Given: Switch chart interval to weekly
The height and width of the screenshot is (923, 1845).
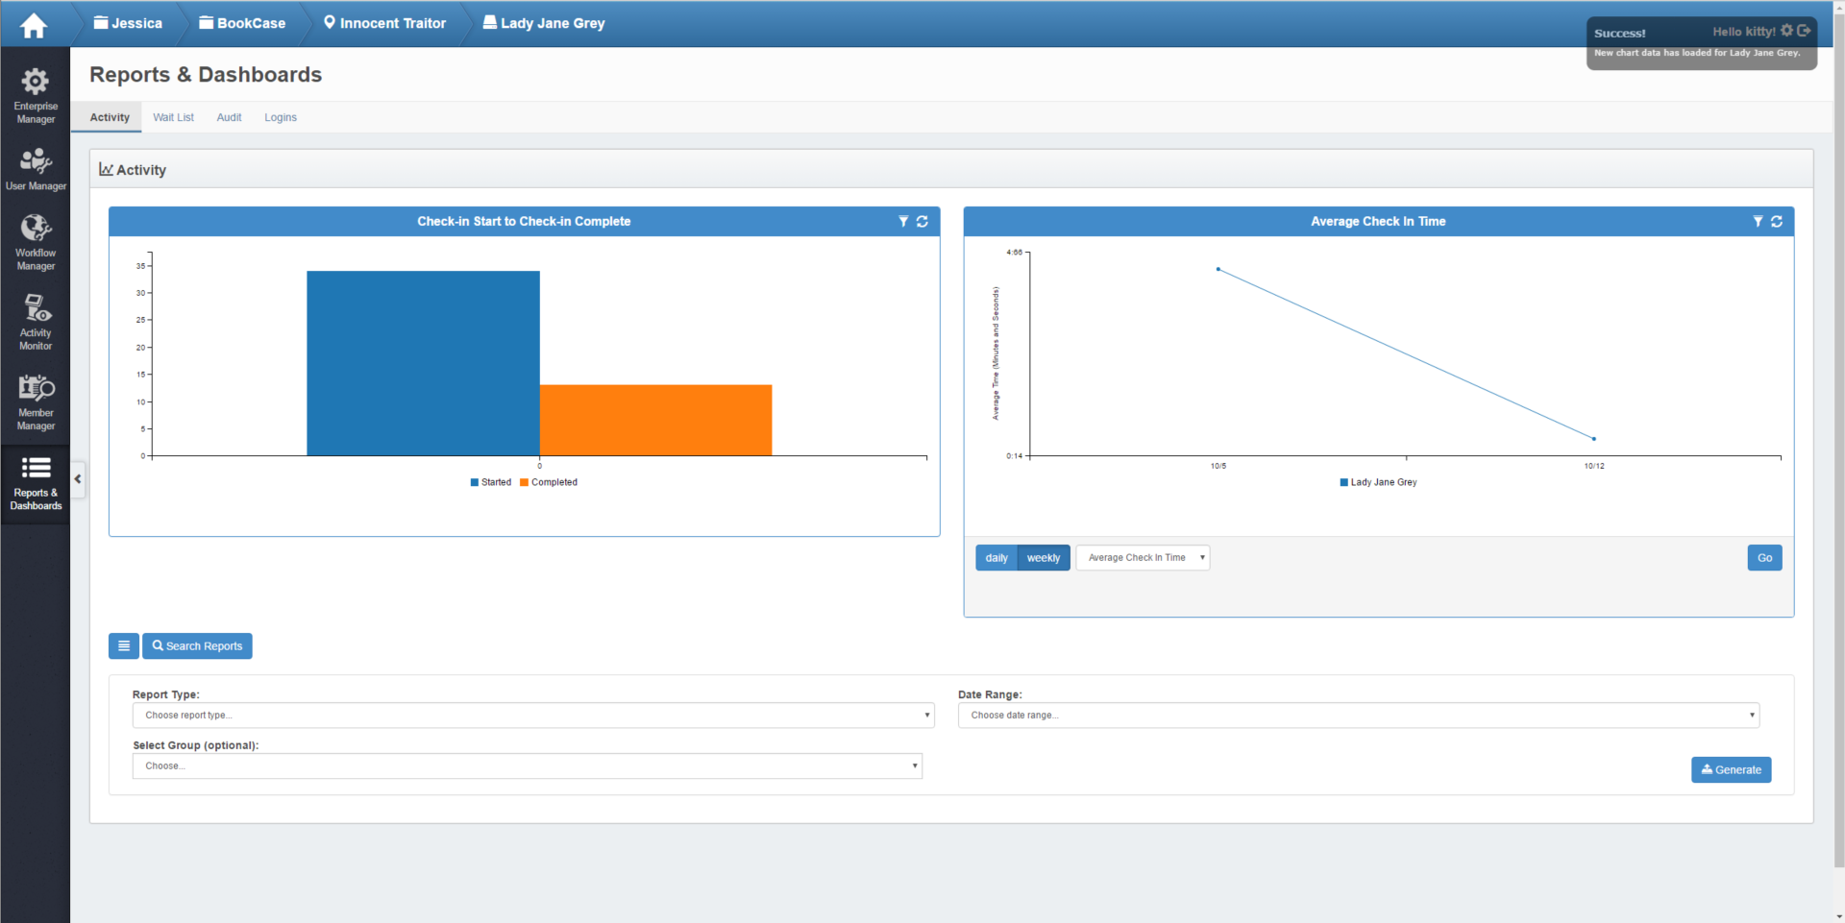Looking at the screenshot, I should (1044, 558).
